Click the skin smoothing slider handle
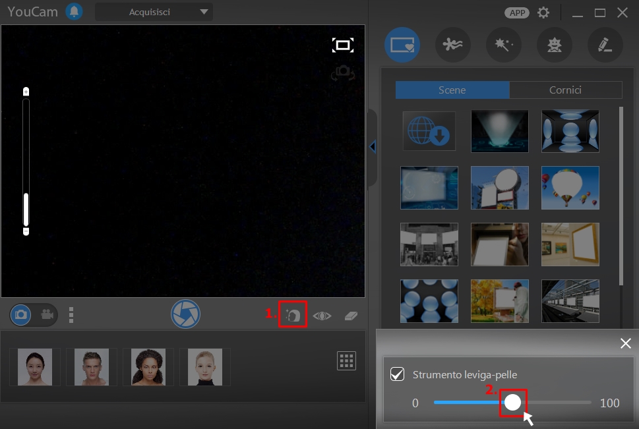The image size is (639, 429). pos(512,403)
